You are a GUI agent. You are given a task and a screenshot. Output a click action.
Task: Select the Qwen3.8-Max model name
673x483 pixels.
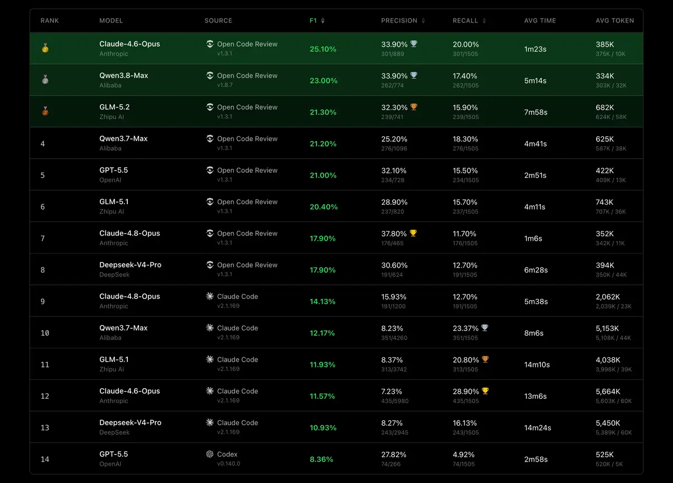pyautogui.click(x=124, y=75)
